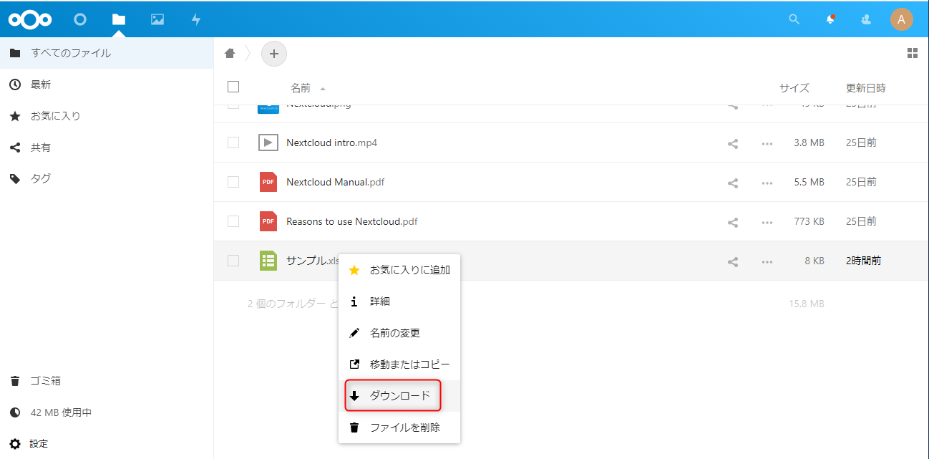Choose 名前の変更 in the context menu
Image resolution: width=929 pixels, height=459 pixels.
[x=399, y=333]
